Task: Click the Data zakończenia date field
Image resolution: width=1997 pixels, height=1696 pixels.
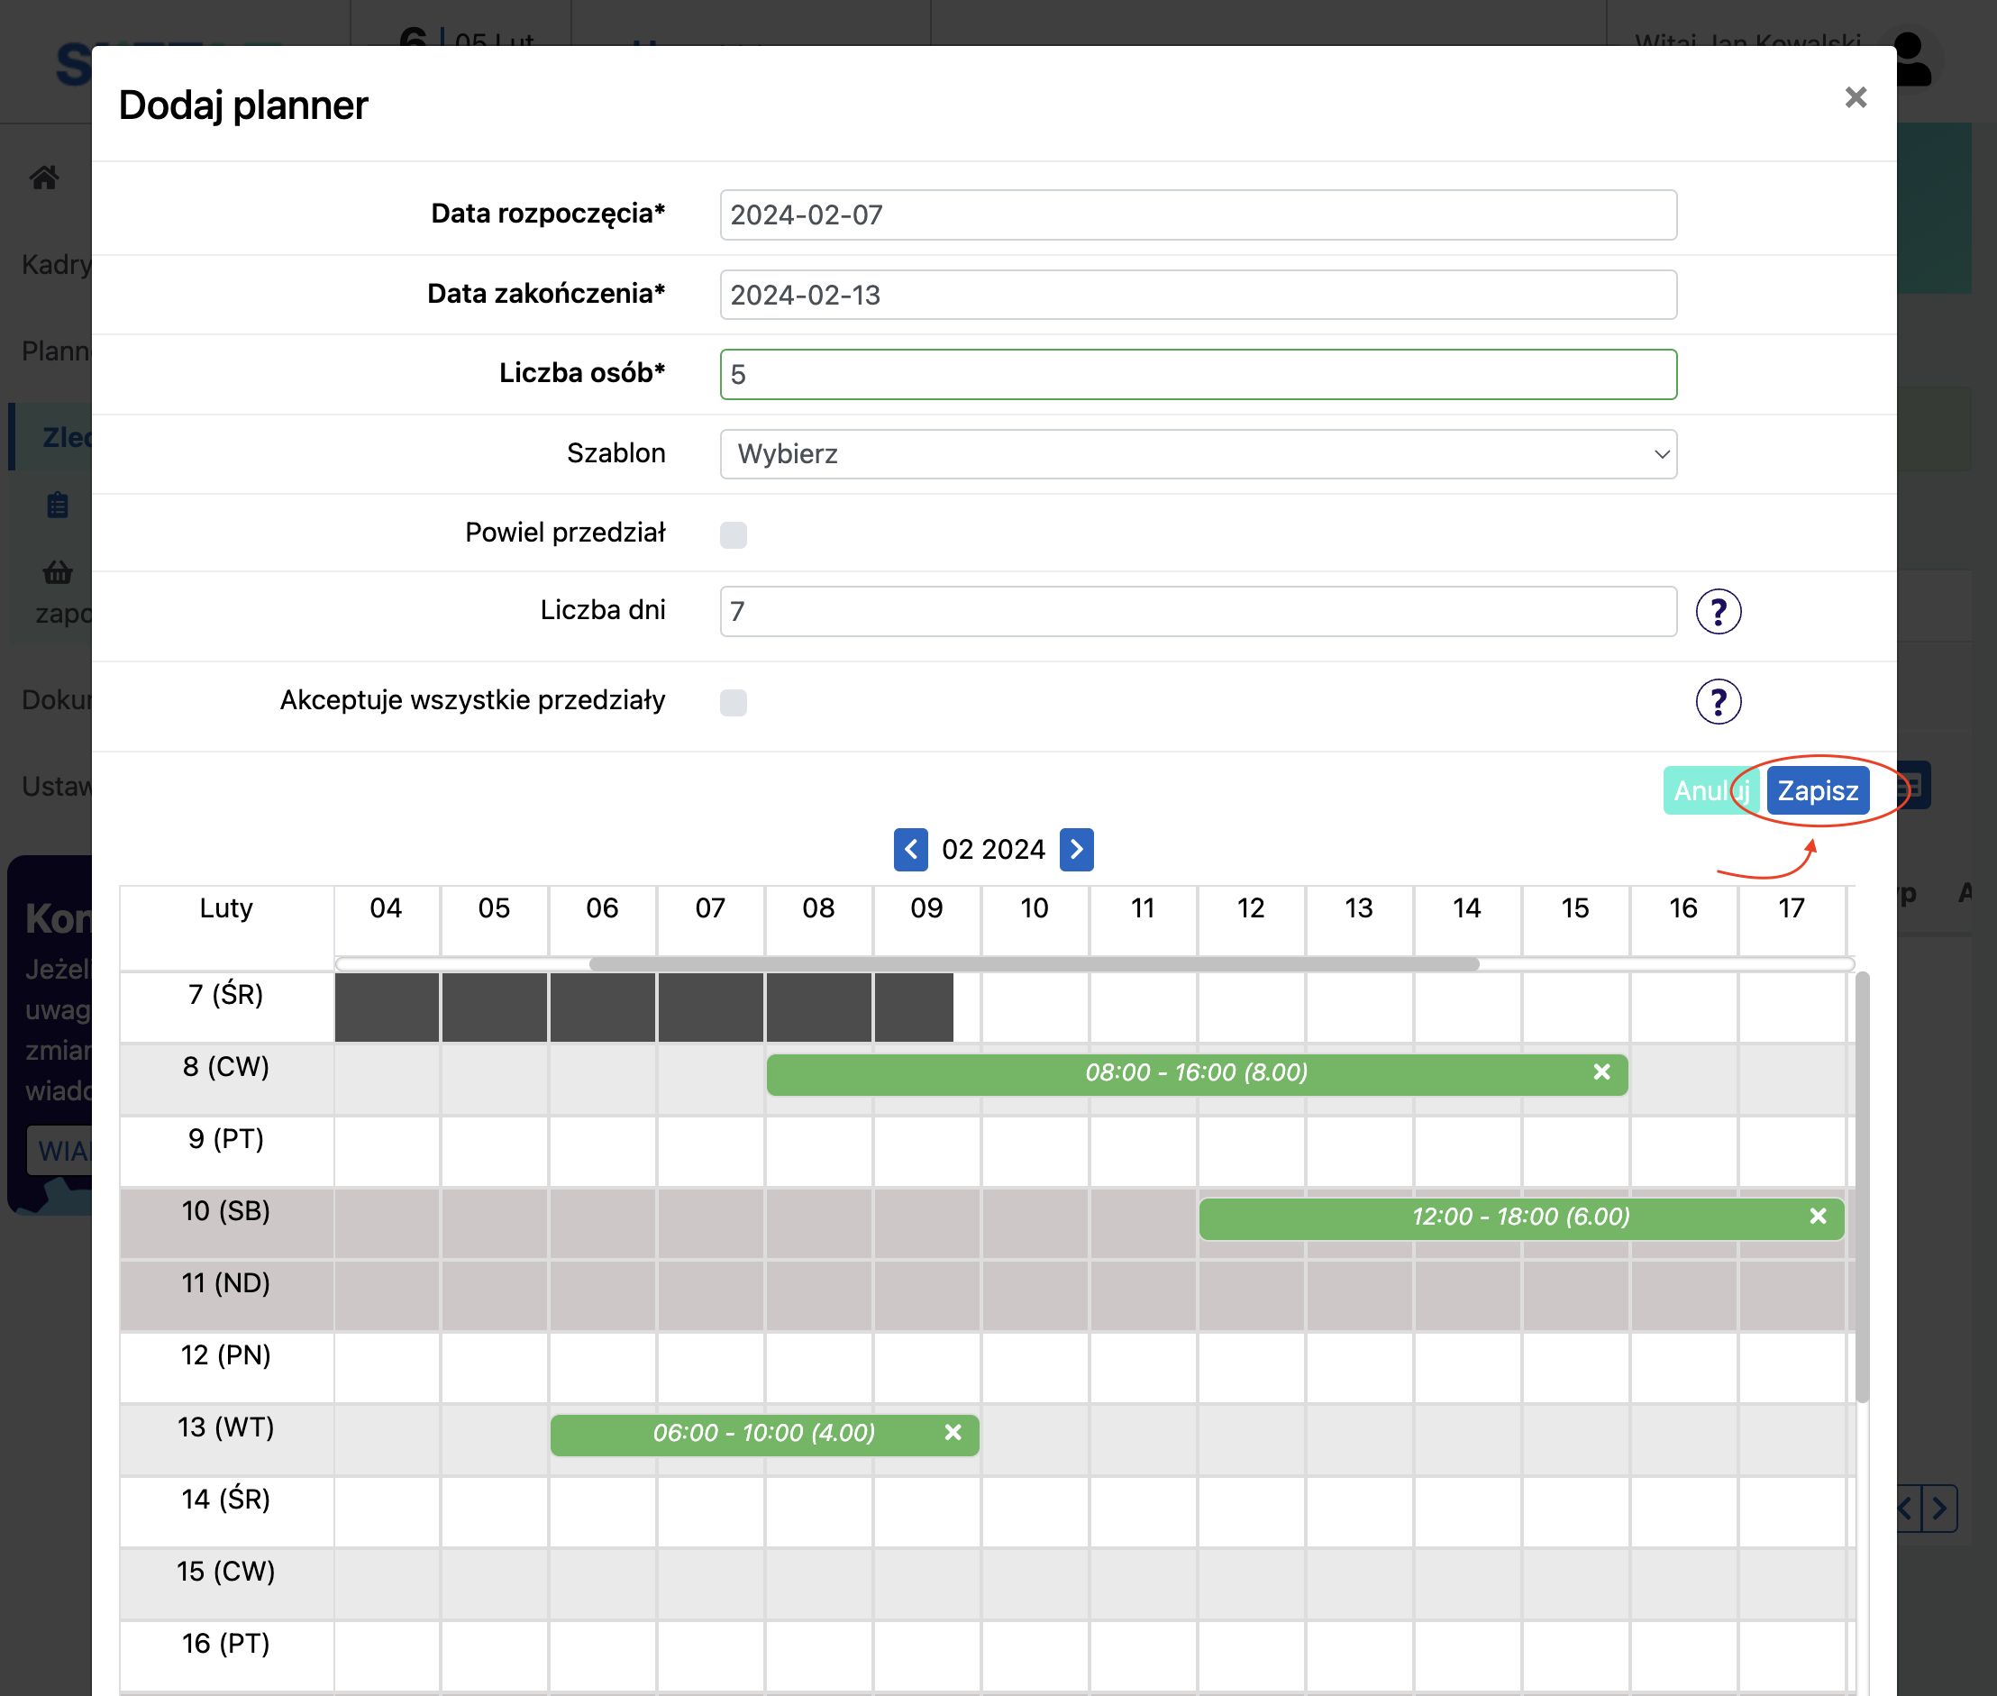Action: click(x=1197, y=294)
